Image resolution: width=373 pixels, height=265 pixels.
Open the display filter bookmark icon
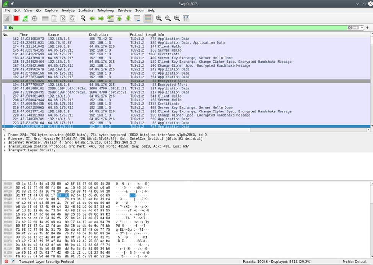[5, 28]
